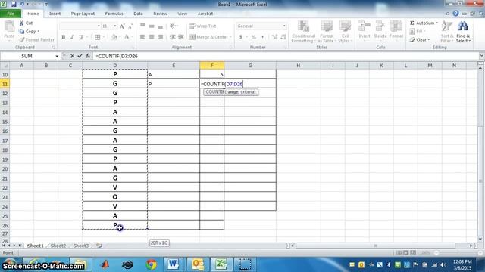Viewport: 485px width, 272px height.
Task: Click Merge & Center button
Action: click(209, 37)
